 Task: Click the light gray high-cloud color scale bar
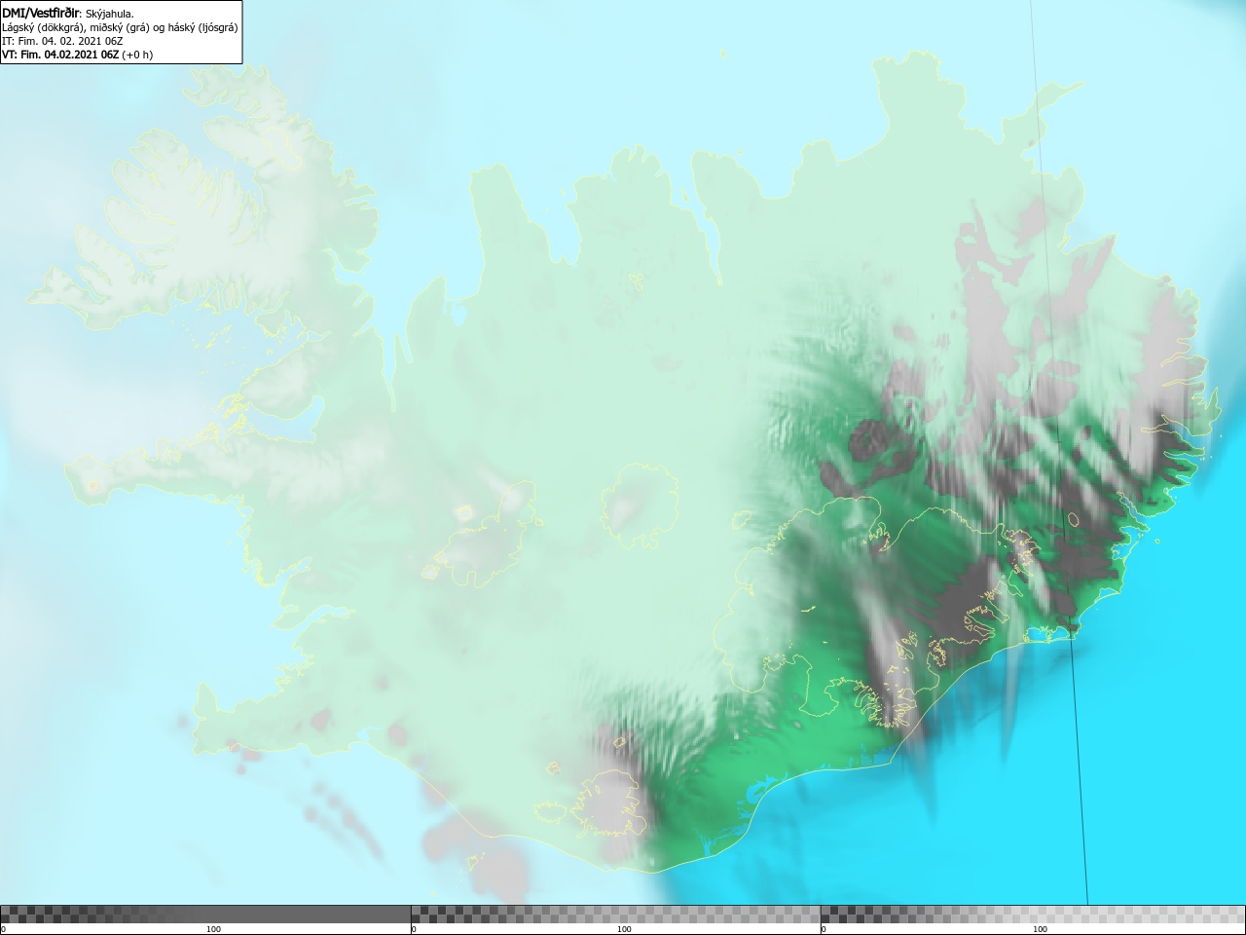click(1033, 915)
